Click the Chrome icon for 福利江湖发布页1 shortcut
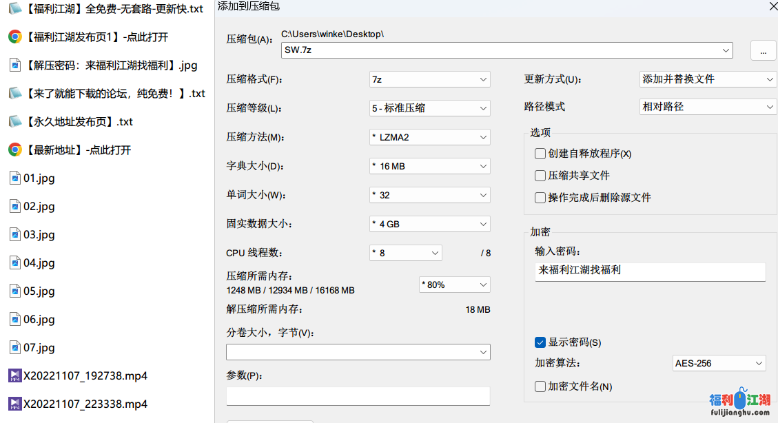This screenshot has width=778, height=423. [x=14, y=37]
